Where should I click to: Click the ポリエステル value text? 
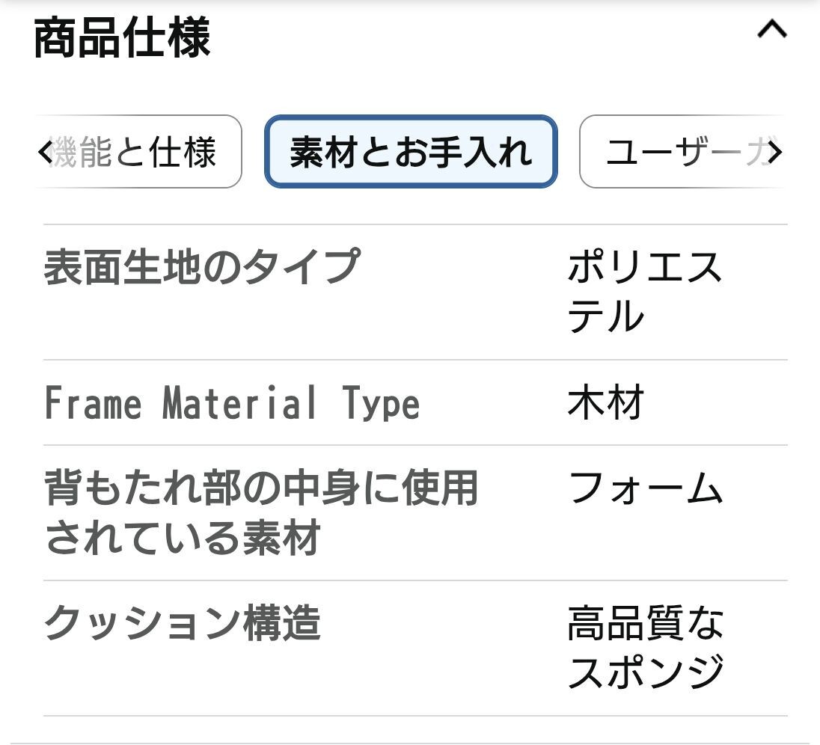pos(643,292)
